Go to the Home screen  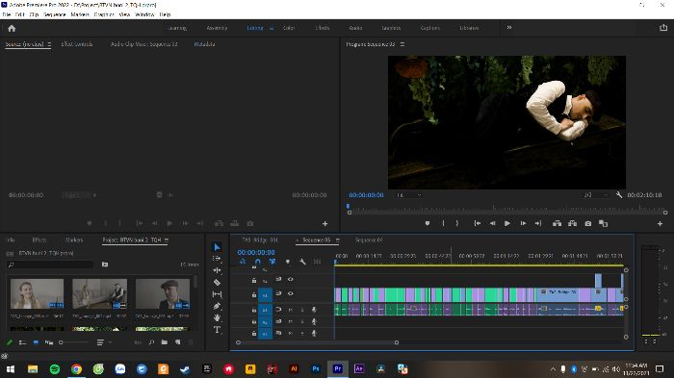[x=12, y=28]
